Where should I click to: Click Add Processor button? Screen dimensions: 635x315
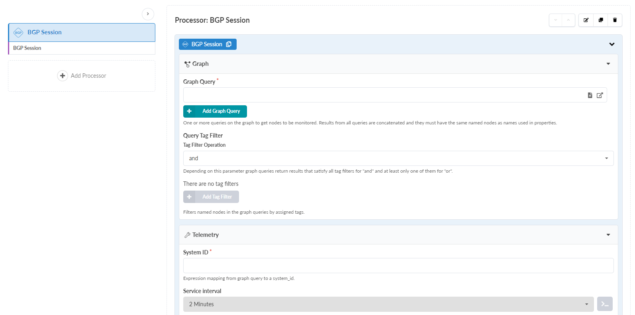[x=82, y=76]
